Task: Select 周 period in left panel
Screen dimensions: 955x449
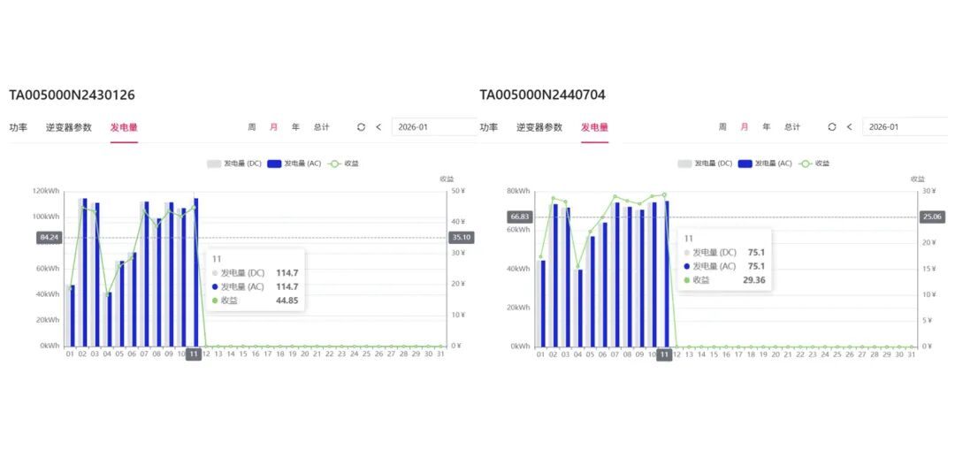Action: click(x=252, y=127)
